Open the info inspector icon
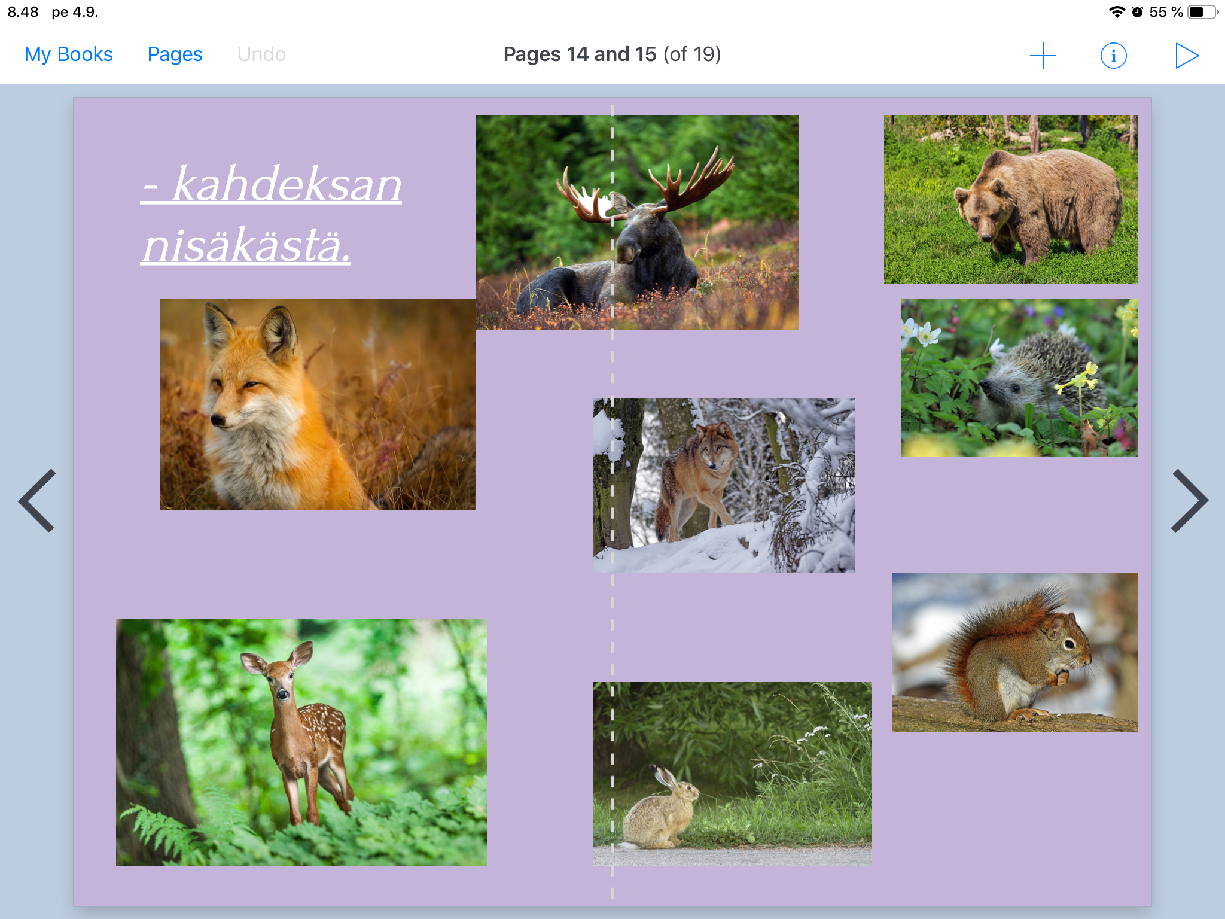The image size is (1225, 919). click(1113, 56)
